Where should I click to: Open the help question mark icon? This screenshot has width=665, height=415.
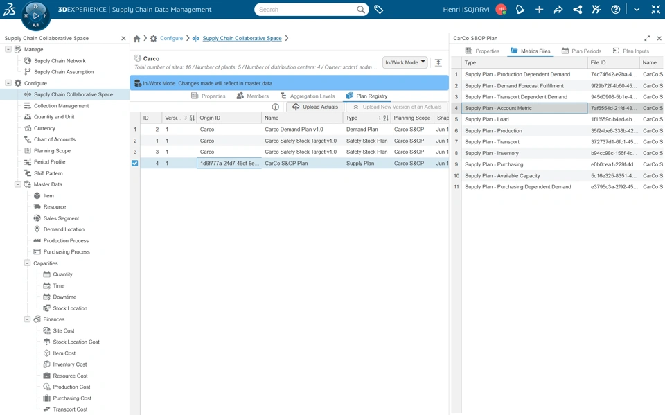pyautogui.click(x=615, y=9)
